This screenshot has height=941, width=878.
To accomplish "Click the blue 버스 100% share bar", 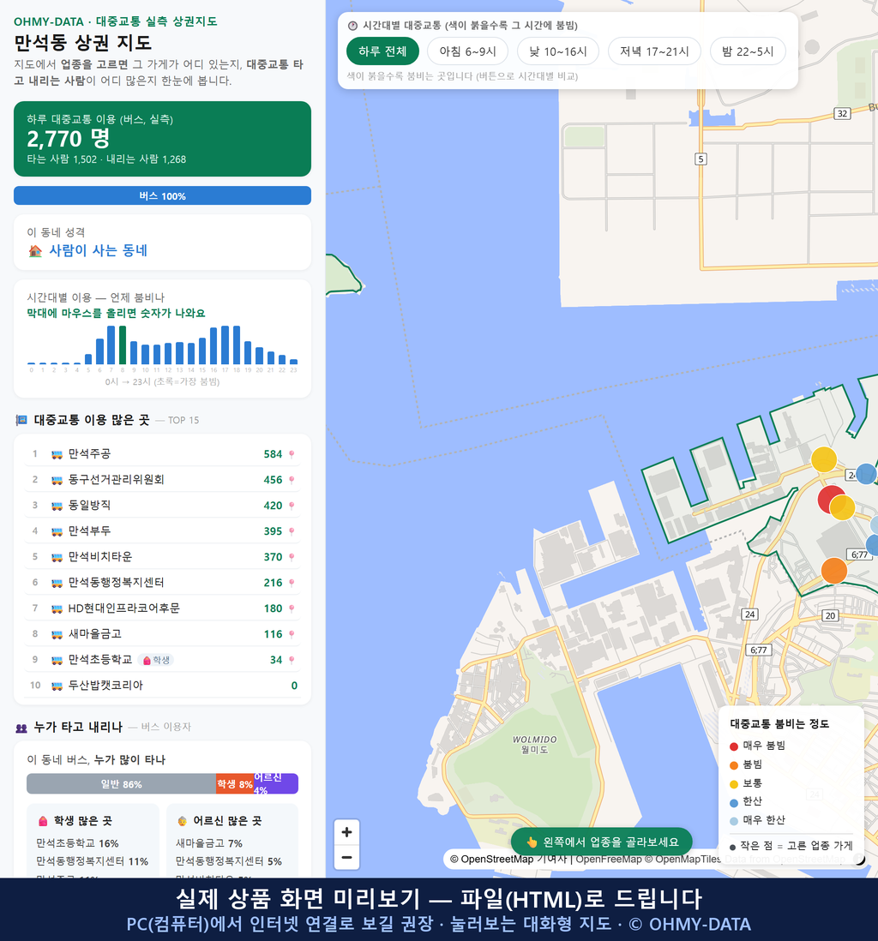I will tap(162, 195).
